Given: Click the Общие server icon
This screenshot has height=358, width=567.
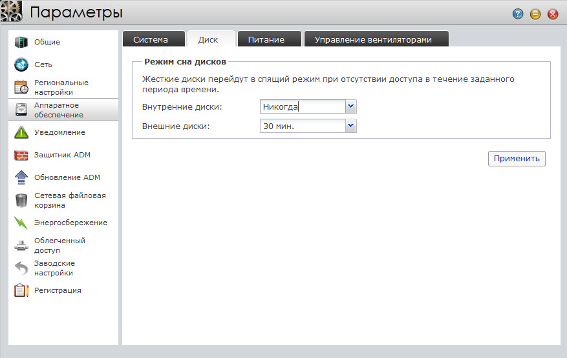Looking at the screenshot, I should point(21,43).
